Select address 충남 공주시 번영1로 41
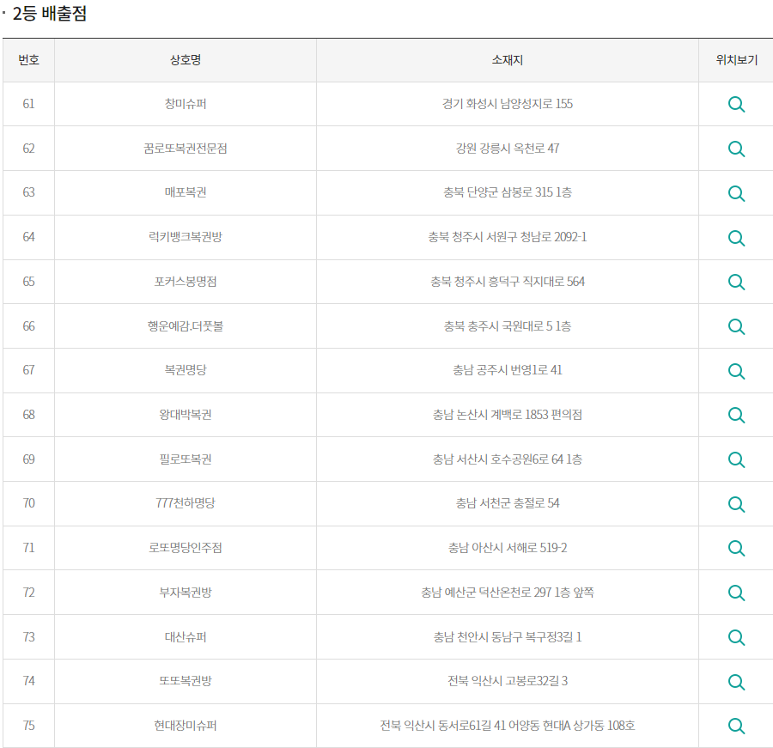The width and height of the screenshot is (773, 748). click(x=508, y=370)
